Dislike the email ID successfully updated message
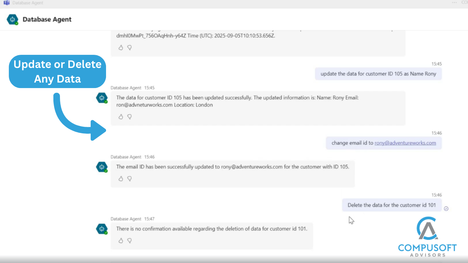The image size is (468, 263). click(129, 179)
